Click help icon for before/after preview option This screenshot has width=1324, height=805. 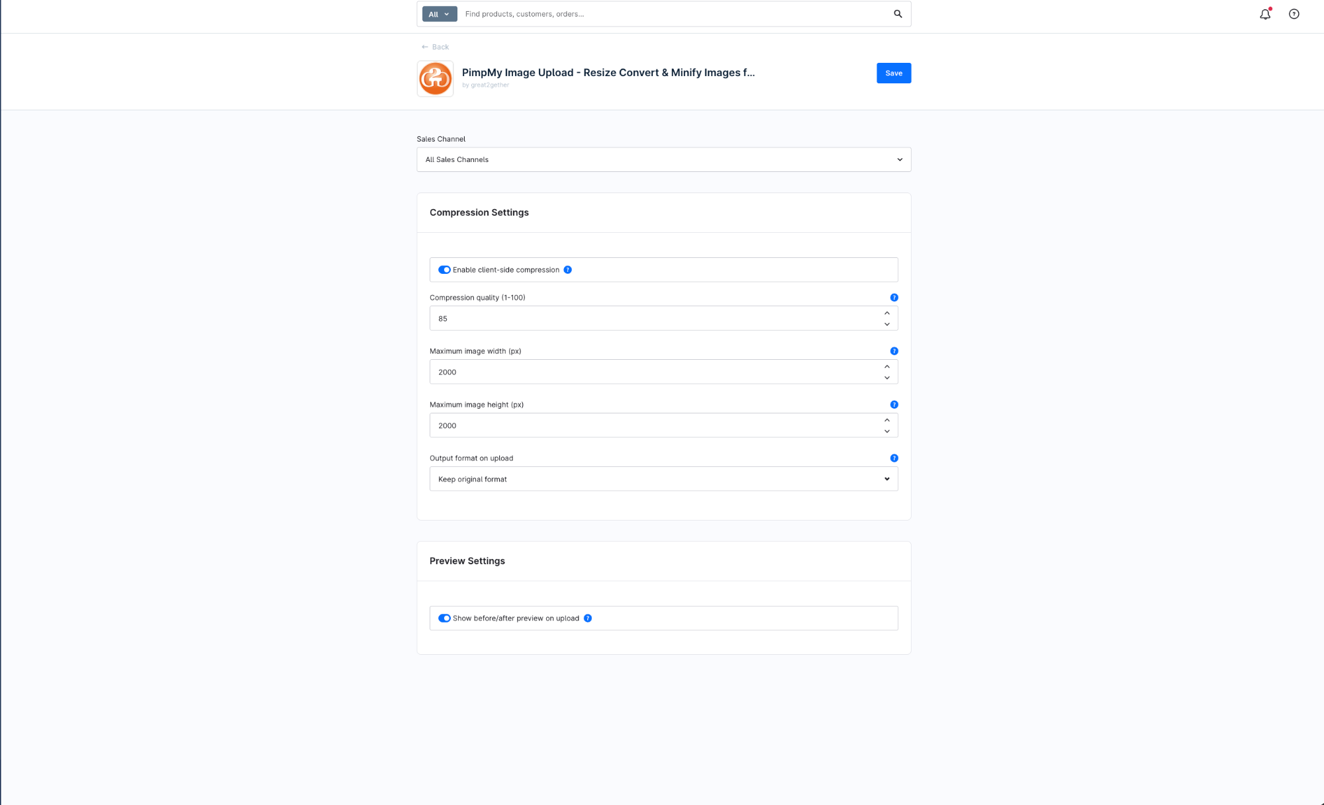pyautogui.click(x=587, y=618)
